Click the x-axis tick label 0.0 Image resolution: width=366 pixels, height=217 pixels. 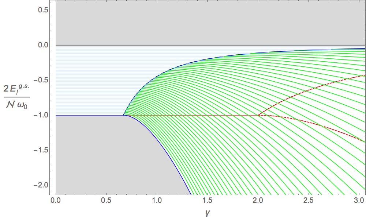click(56, 200)
